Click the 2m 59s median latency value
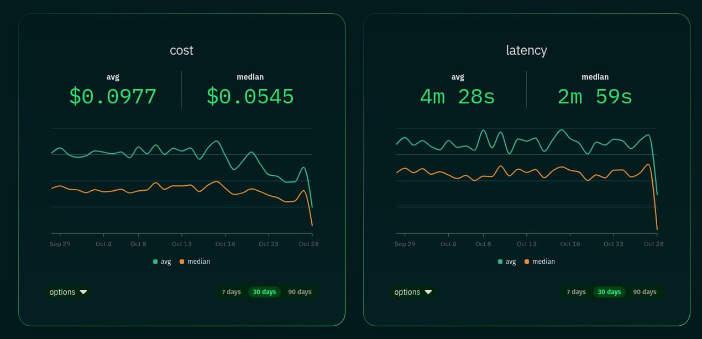This screenshot has width=702, height=339. 595,97
